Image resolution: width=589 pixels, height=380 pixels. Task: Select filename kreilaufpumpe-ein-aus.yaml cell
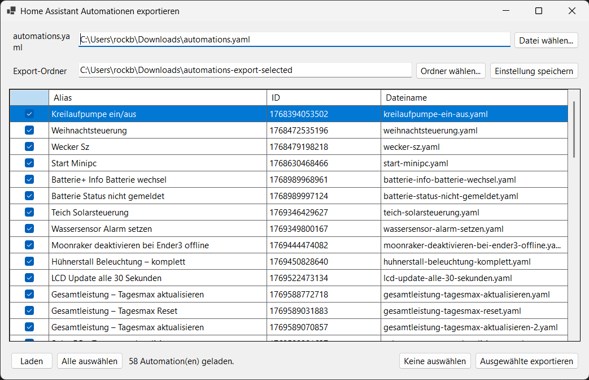[x=474, y=114]
